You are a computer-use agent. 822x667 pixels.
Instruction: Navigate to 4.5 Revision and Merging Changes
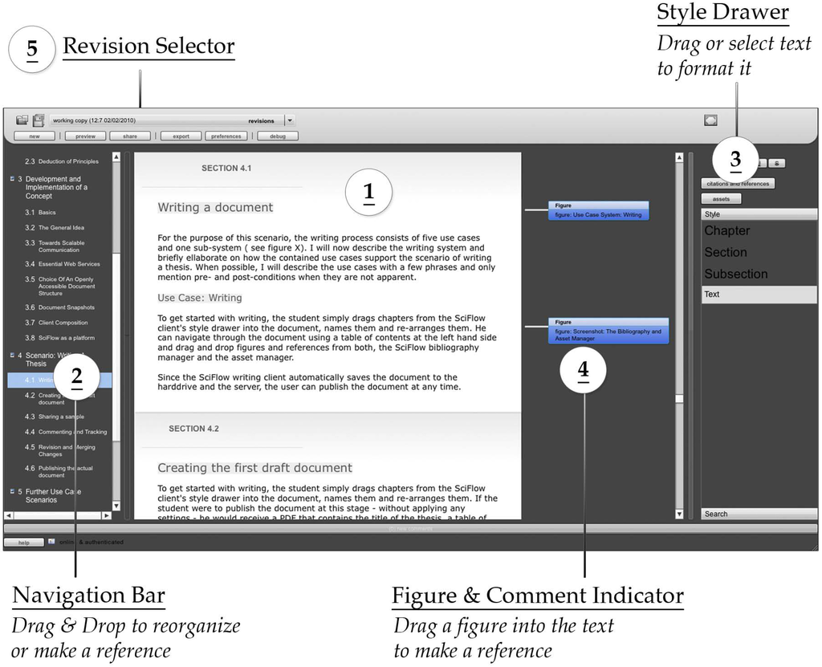[59, 450]
